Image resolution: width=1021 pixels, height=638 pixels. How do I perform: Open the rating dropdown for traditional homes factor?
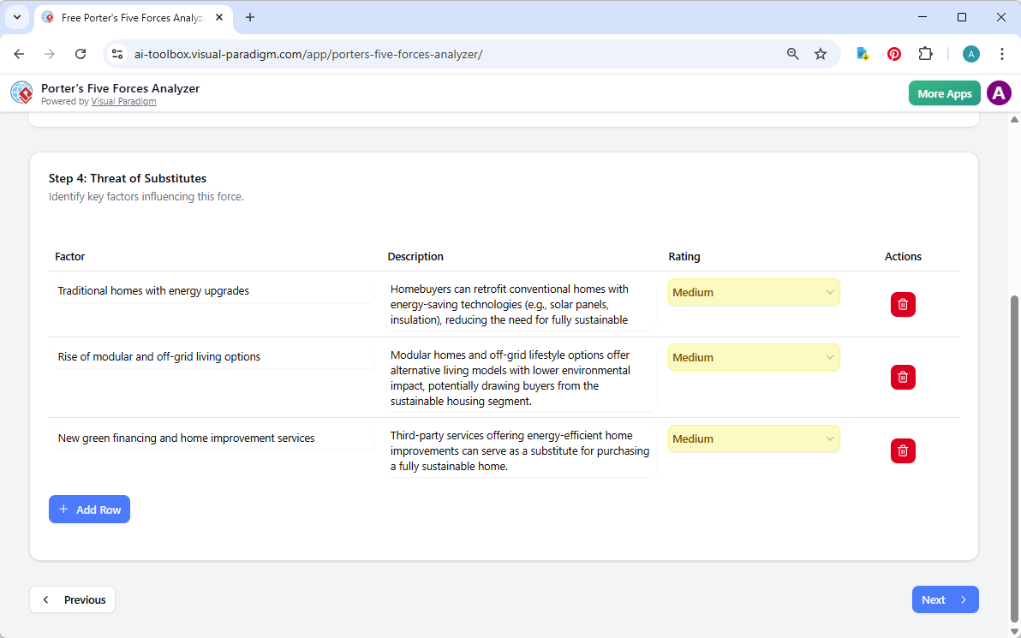pos(753,292)
